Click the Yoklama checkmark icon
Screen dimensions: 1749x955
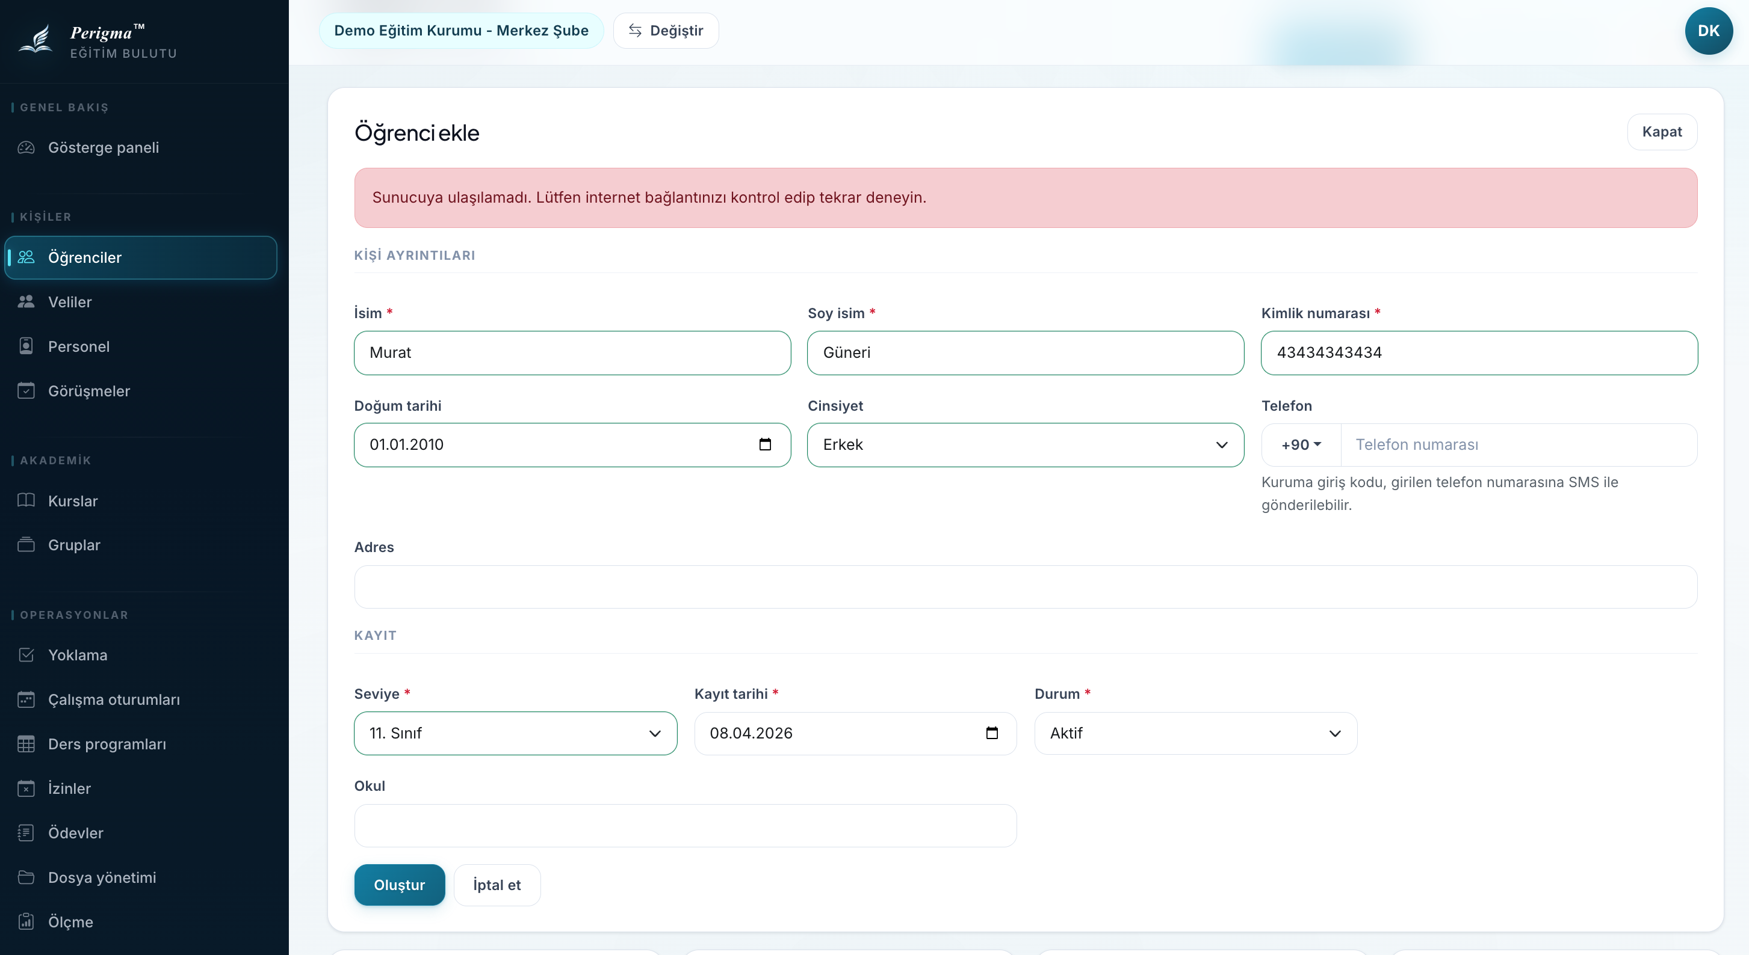26,654
